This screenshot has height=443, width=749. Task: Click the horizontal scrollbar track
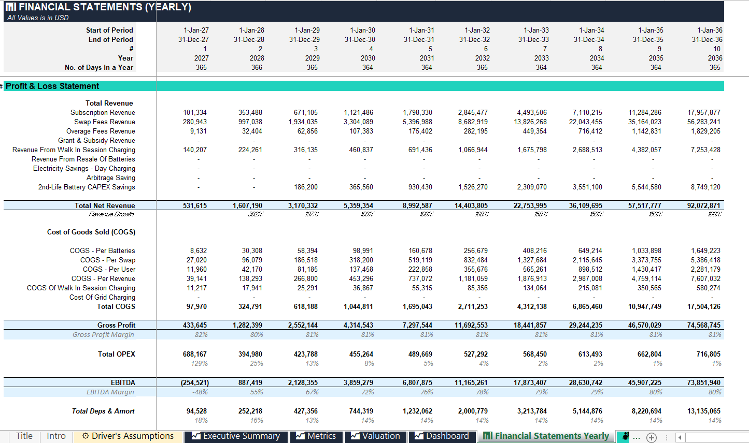[717, 437]
